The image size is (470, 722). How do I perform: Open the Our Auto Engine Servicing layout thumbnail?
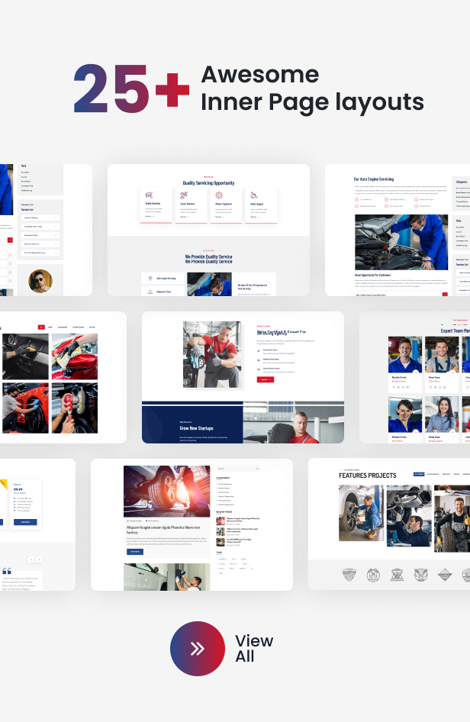[x=398, y=230]
